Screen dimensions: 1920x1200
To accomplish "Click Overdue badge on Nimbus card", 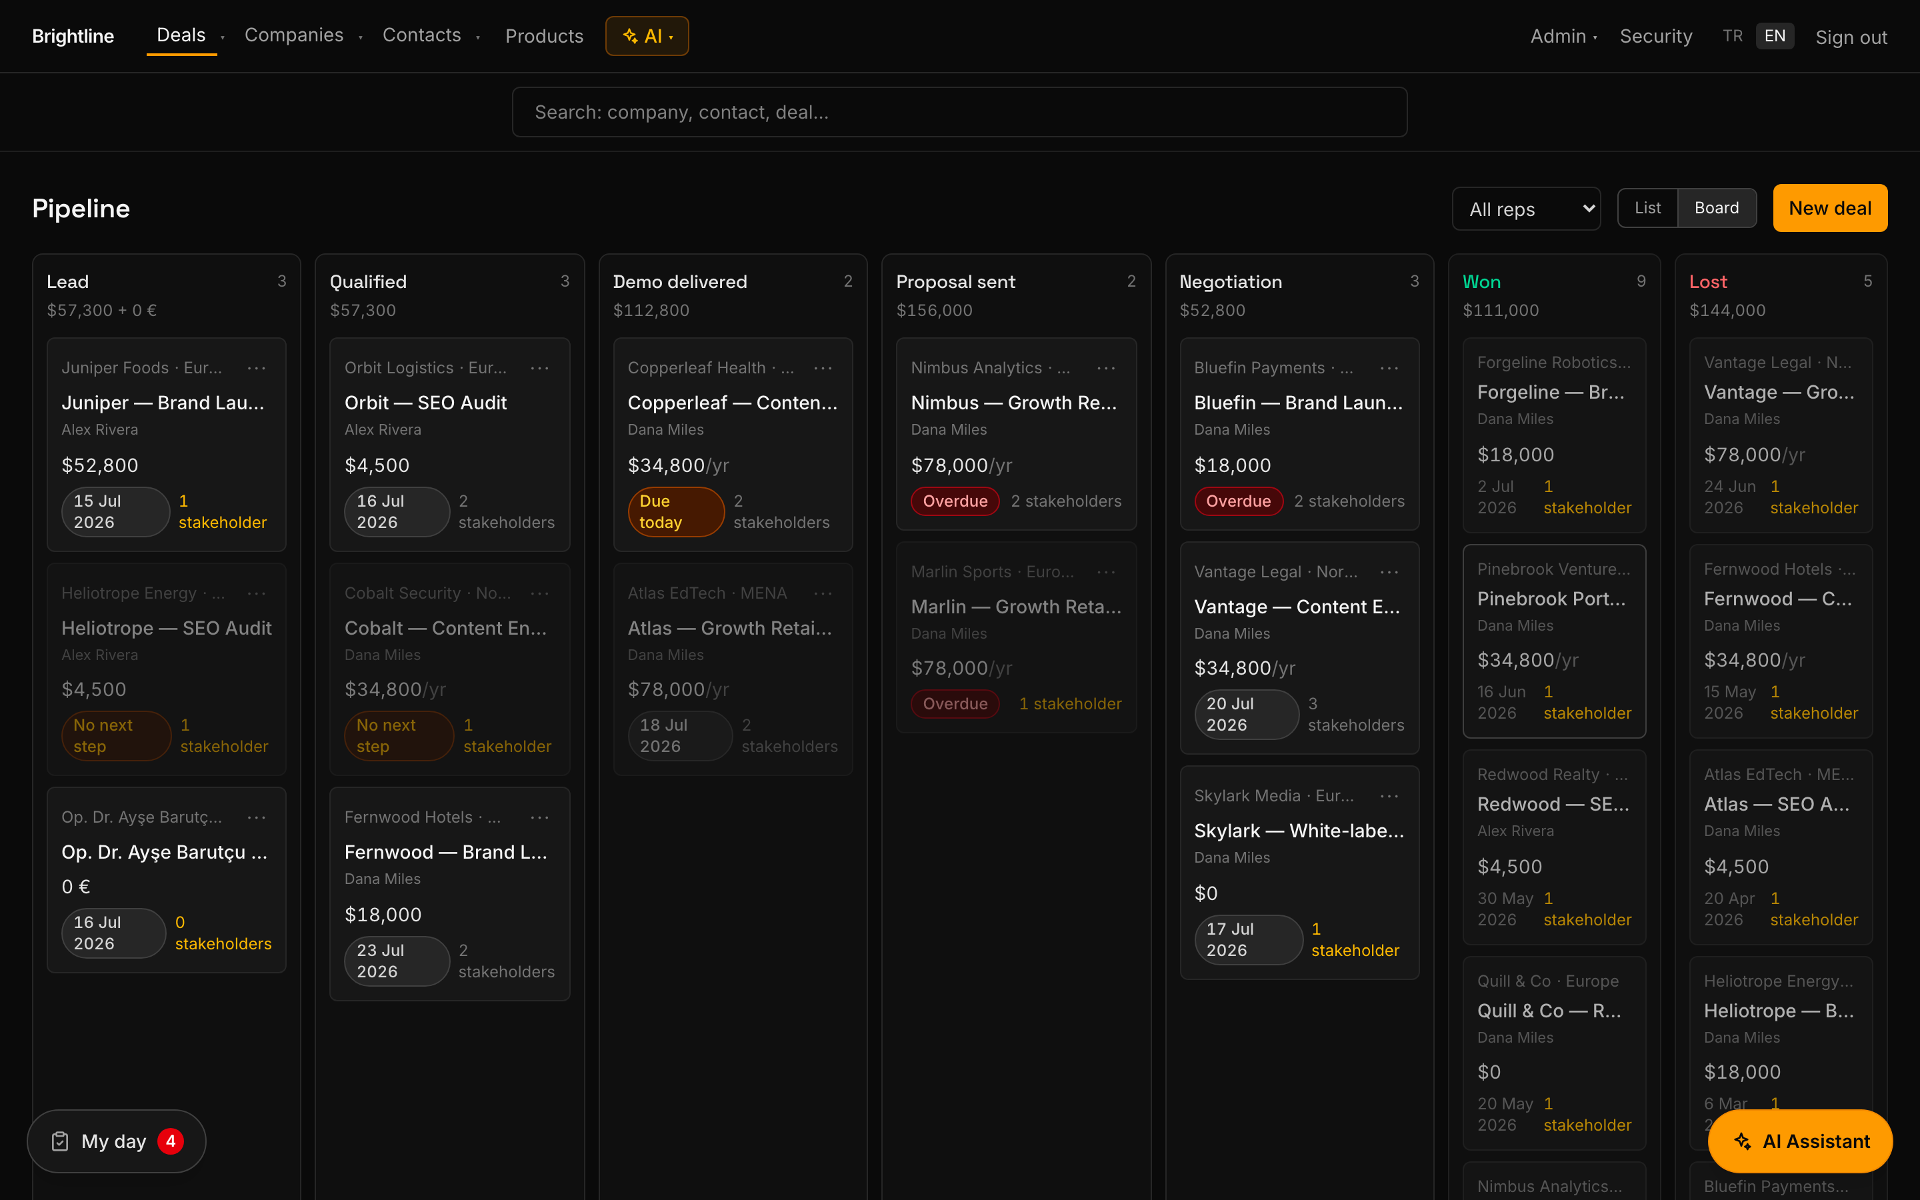I will (955, 501).
